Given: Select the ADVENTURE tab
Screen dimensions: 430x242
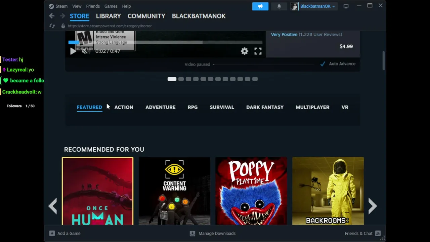Looking at the screenshot, I should (x=160, y=107).
